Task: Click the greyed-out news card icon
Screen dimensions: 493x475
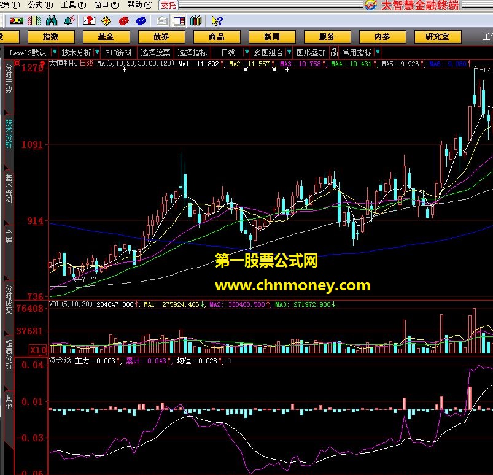Action: click(162, 21)
